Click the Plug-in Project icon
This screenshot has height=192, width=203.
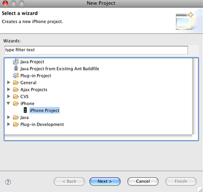coord(16,75)
